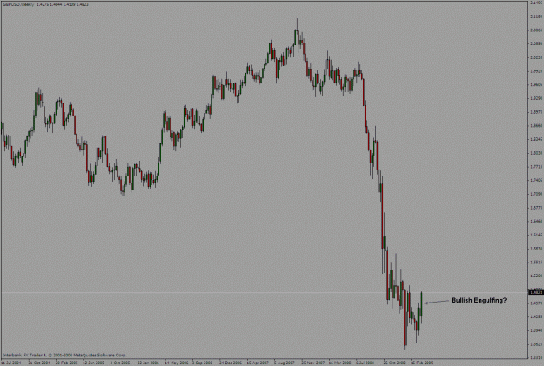Click the 1.9290 price axis label
The height and width of the screenshot is (366, 544).
[x=536, y=98]
